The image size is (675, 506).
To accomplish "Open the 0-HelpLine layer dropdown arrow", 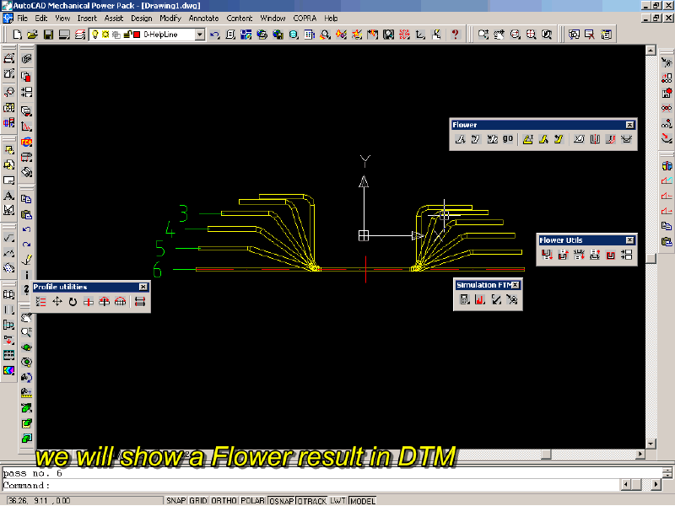I will coord(200,35).
